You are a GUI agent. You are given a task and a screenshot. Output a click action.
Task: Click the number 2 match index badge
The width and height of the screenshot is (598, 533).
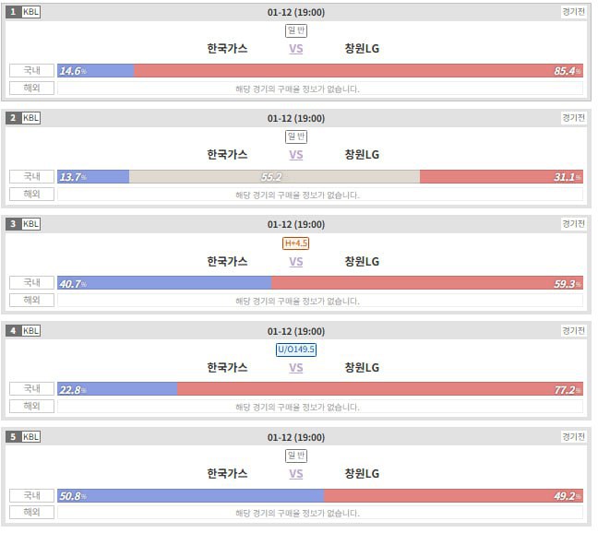click(x=13, y=118)
